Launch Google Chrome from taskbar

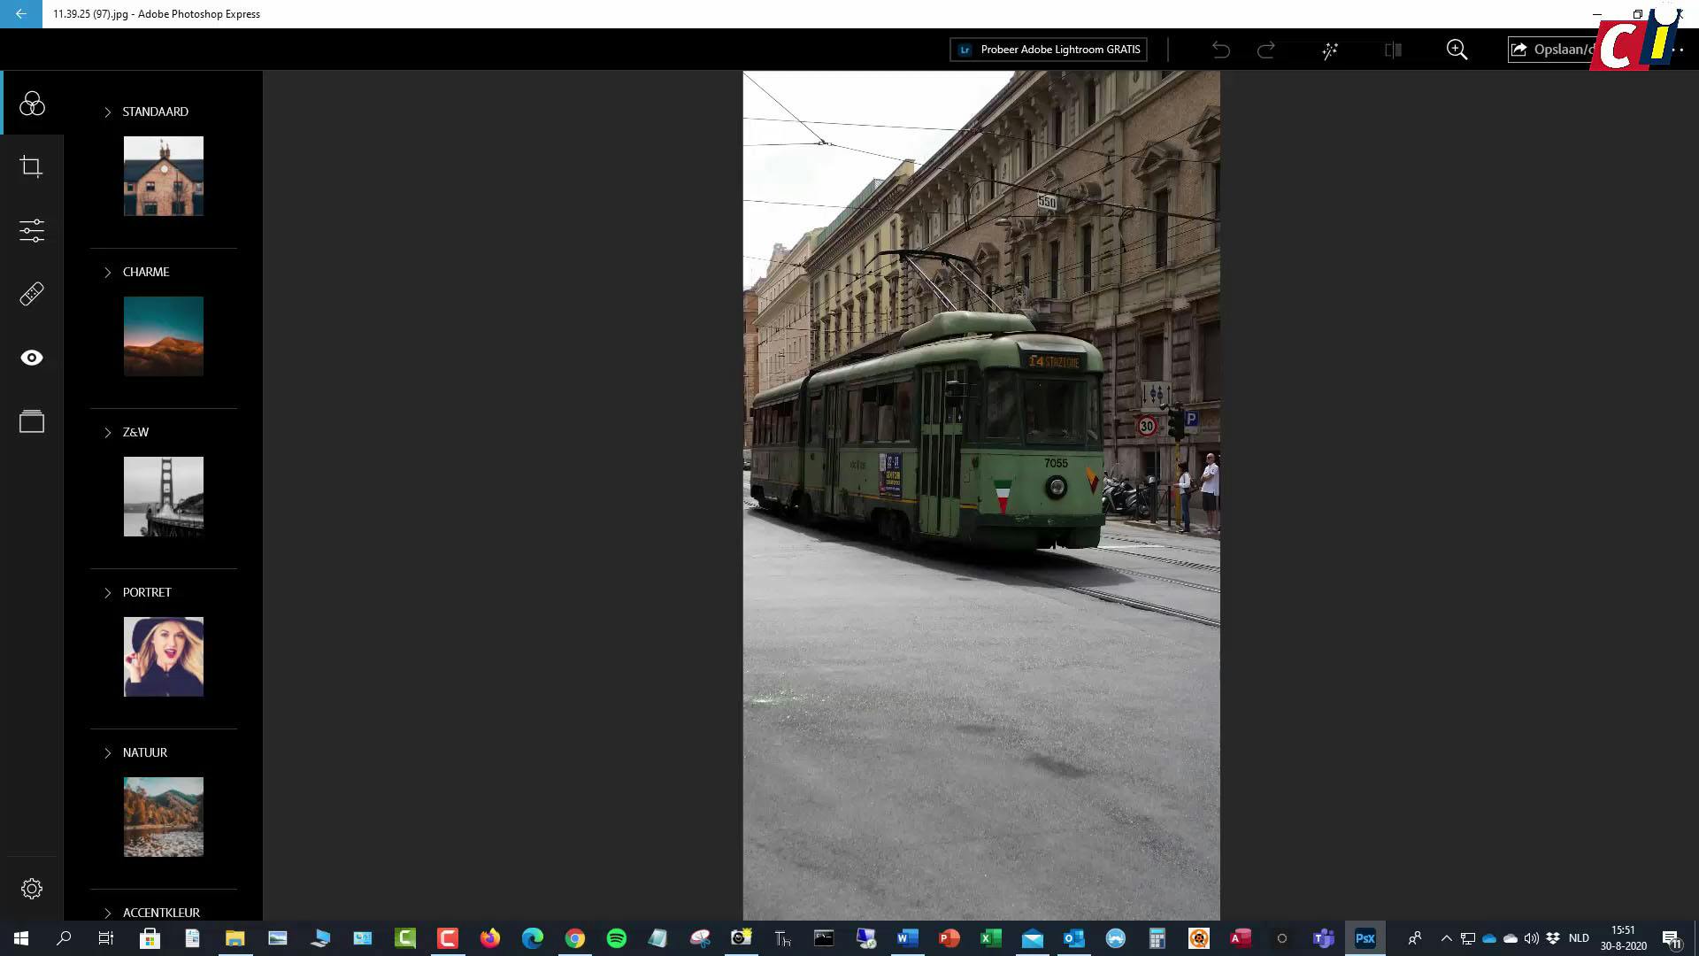[575, 938]
